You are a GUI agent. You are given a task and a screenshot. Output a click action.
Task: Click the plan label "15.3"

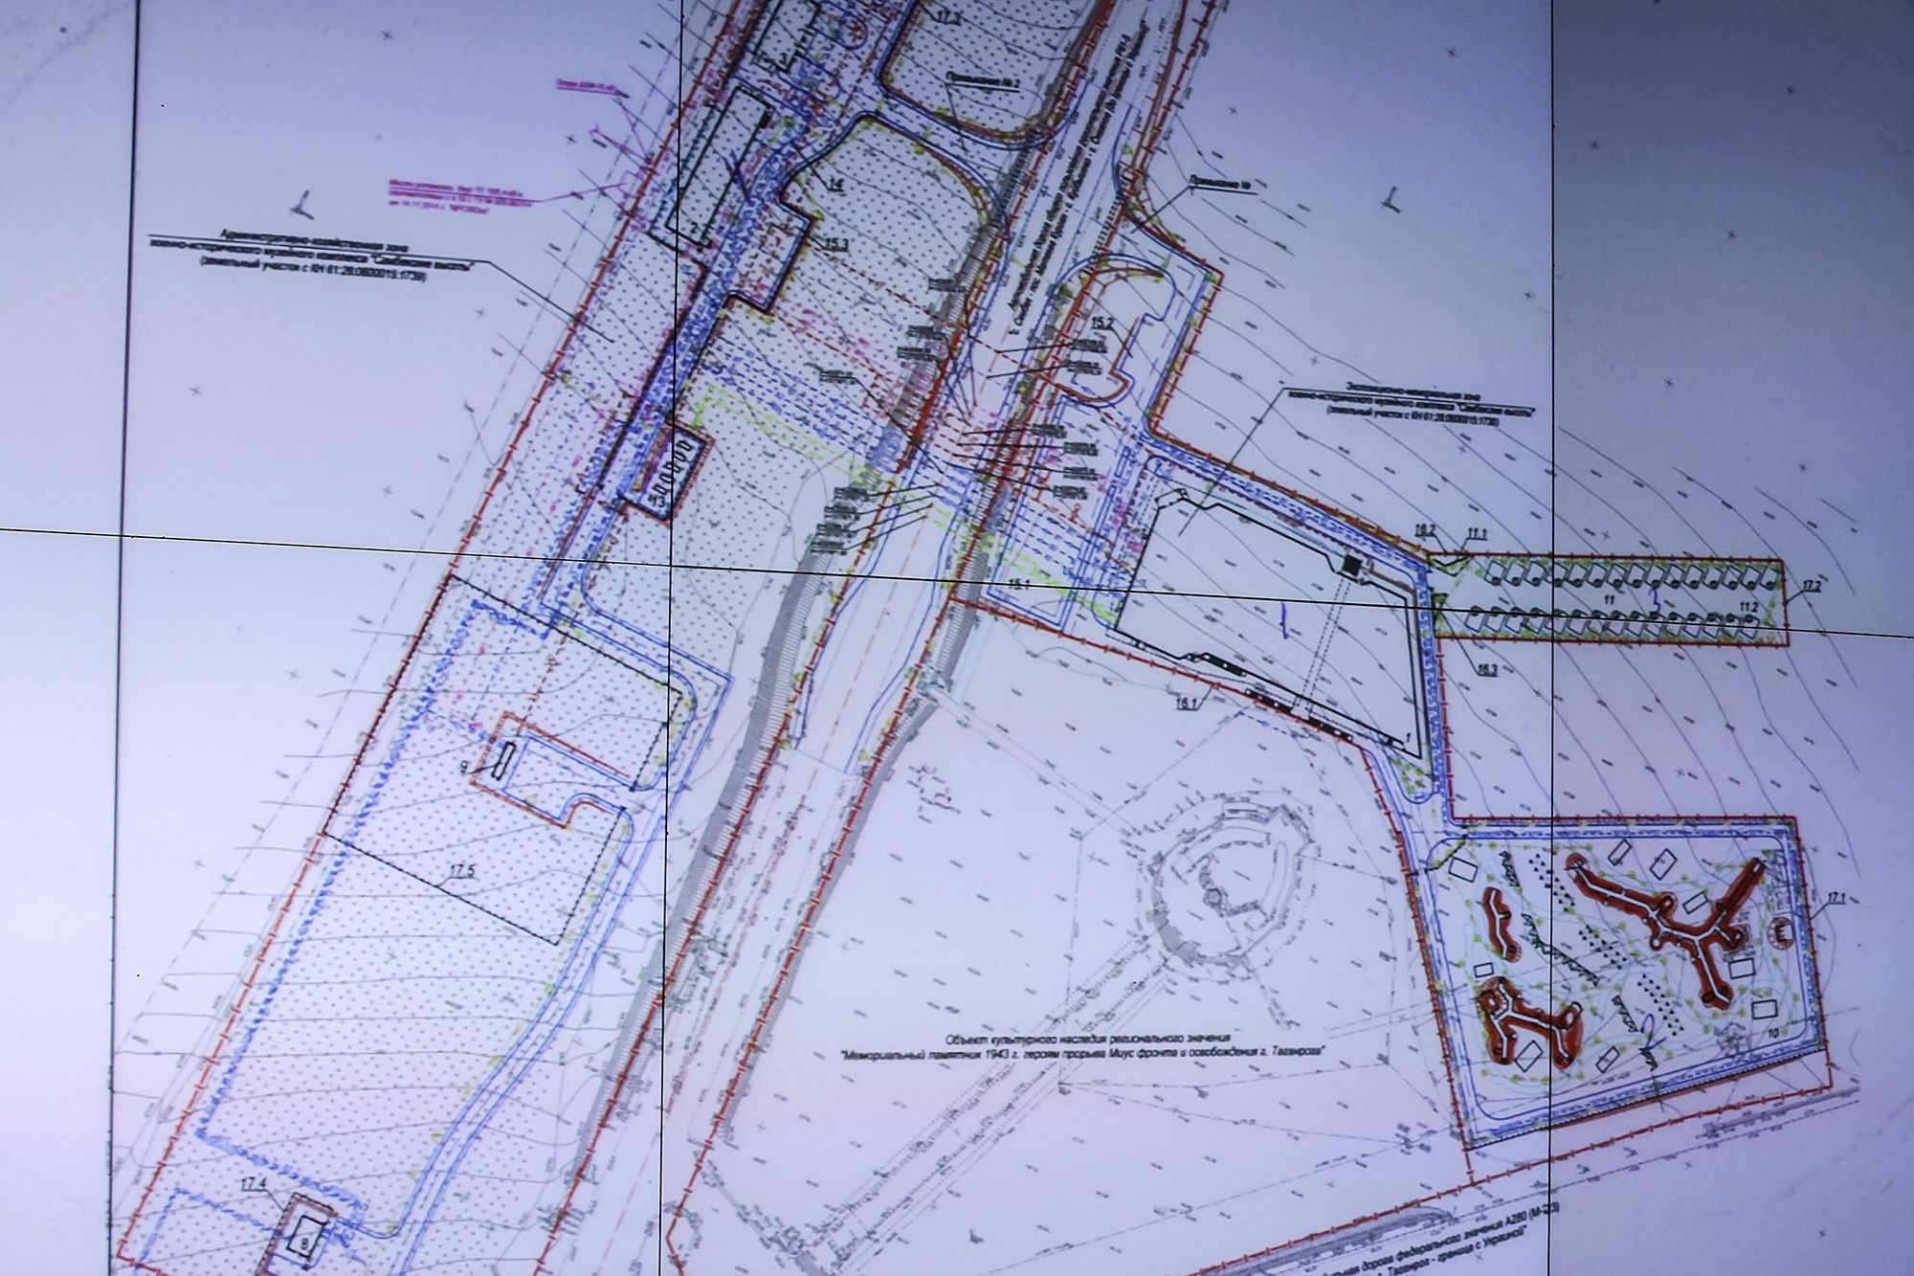837,246
